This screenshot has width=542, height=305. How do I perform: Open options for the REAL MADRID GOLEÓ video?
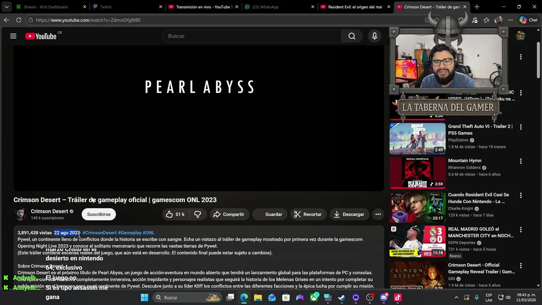point(521,230)
